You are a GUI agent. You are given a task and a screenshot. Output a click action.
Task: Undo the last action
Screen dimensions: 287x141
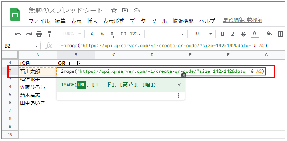(x=18, y=34)
